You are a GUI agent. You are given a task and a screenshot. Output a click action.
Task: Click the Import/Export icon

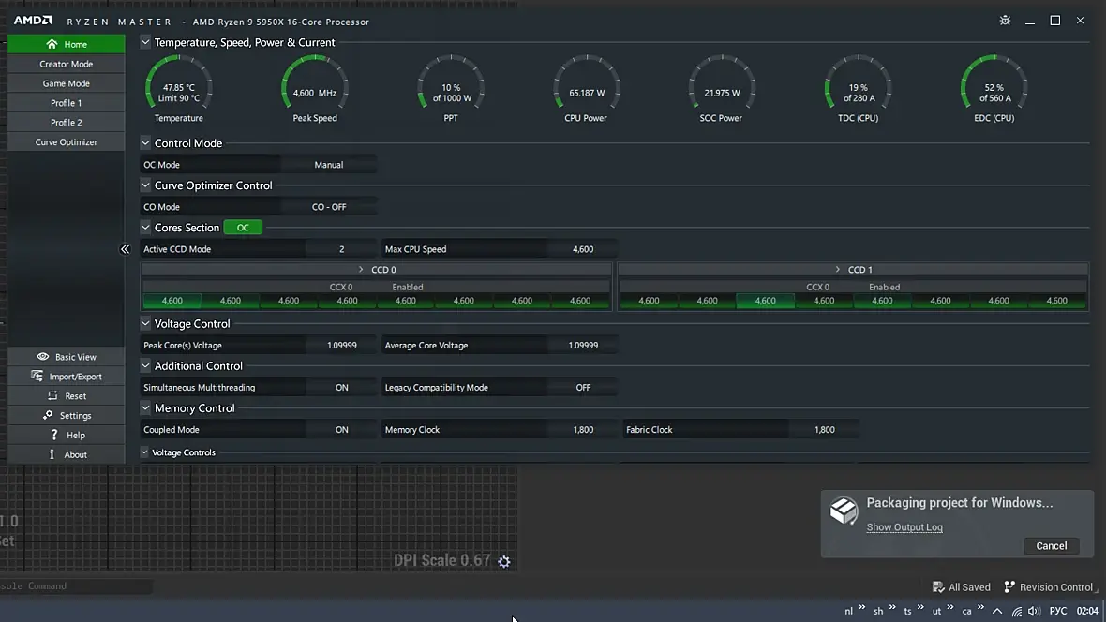point(37,376)
